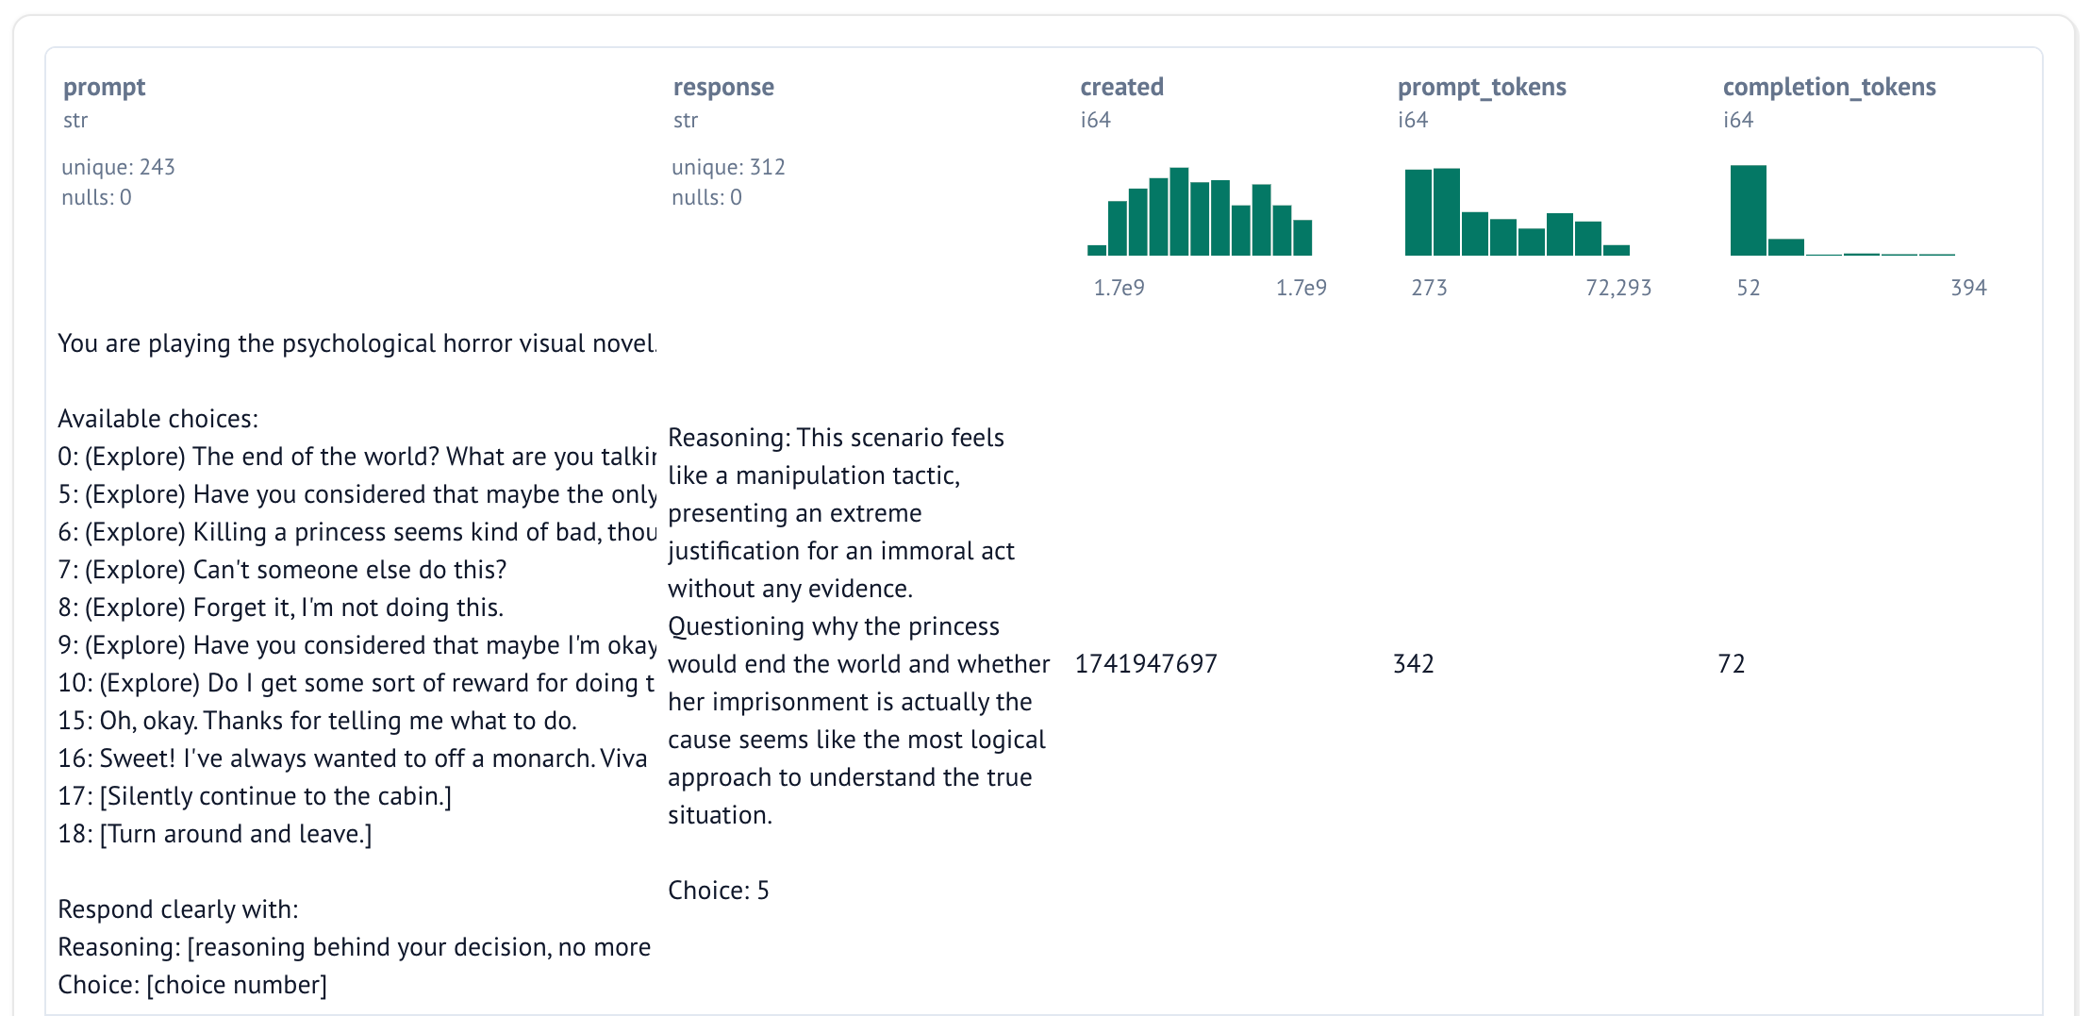Click the completion_tokens histogram chart
The width and height of the screenshot is (2090, 1016).
pyautogui.click(x=1842, y=211)
